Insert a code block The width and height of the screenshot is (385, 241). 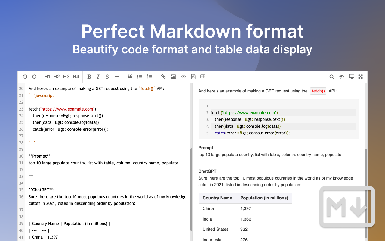193,77
